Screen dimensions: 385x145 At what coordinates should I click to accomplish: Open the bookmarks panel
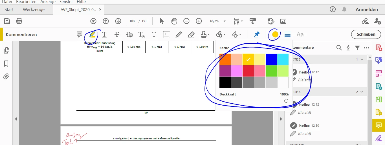click(x=6, y=64)
